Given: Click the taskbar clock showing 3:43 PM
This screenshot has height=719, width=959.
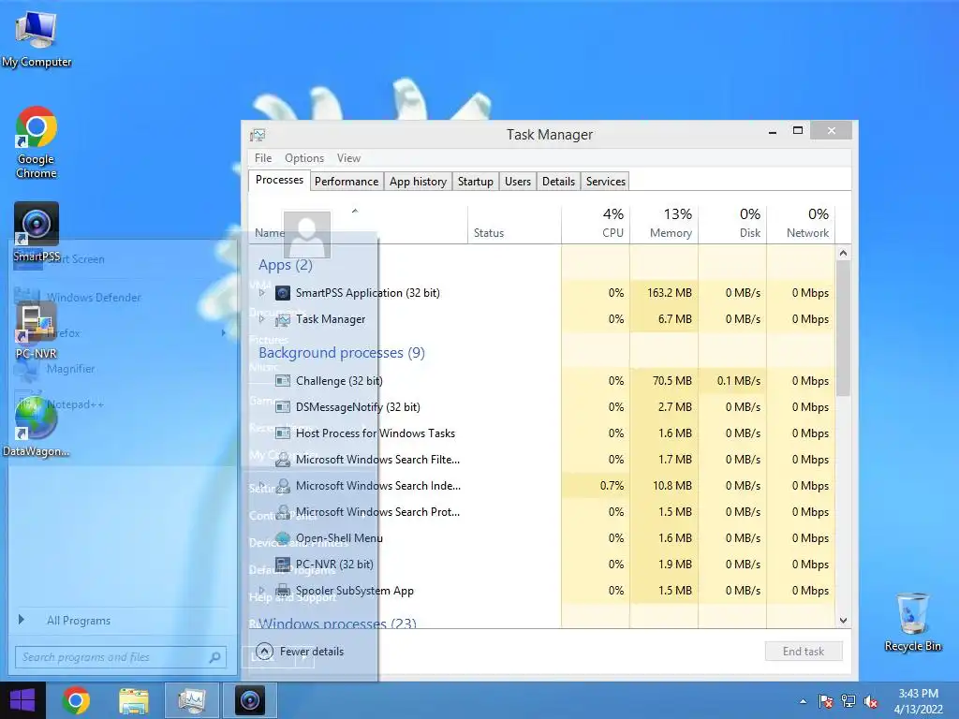Looking at the screenshot, I should 918,700.
